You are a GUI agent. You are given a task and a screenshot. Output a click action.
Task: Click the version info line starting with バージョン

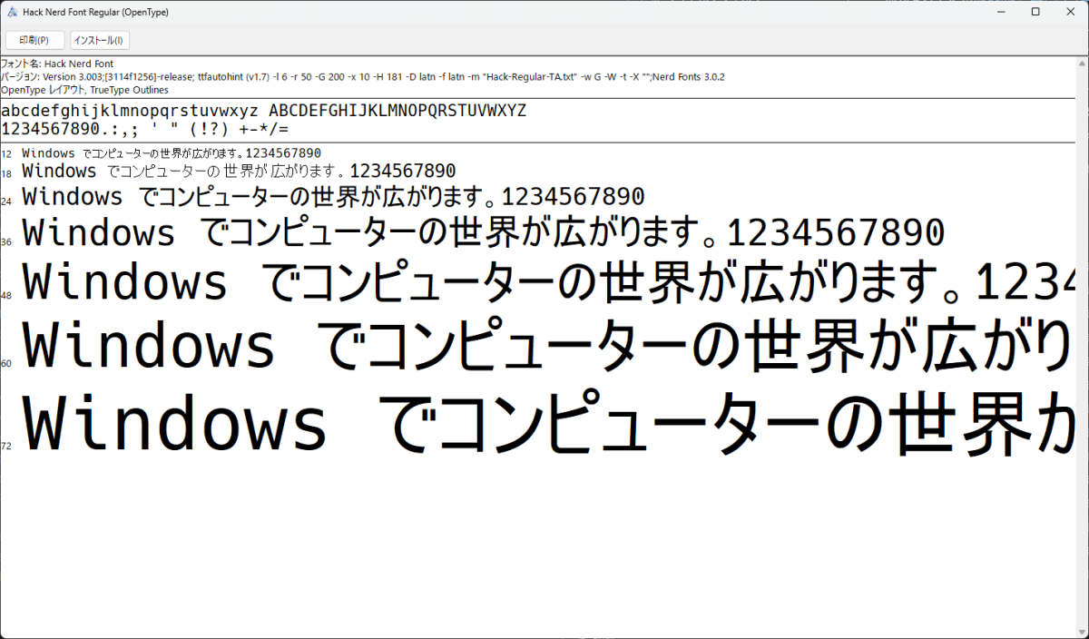[363, 77]
